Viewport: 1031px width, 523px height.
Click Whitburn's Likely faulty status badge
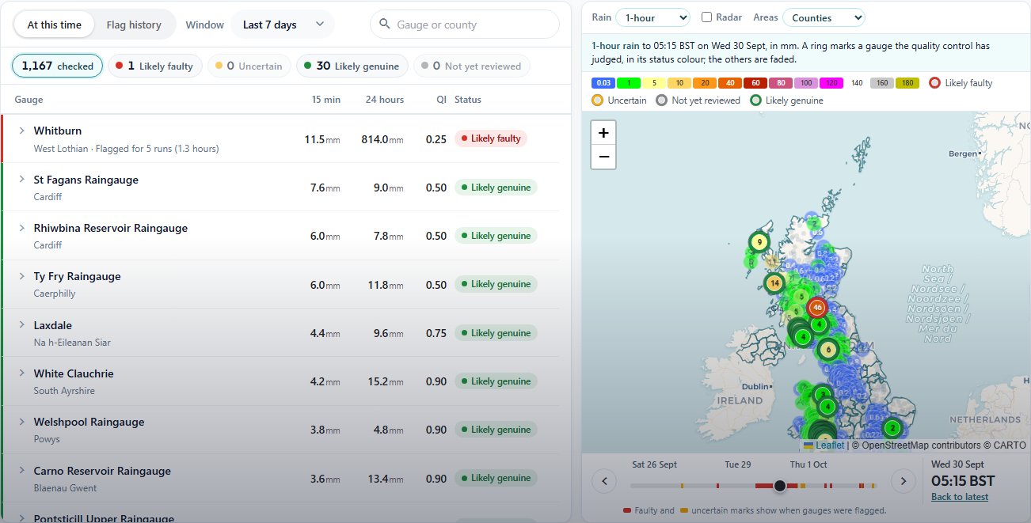[x=491, y=138]
